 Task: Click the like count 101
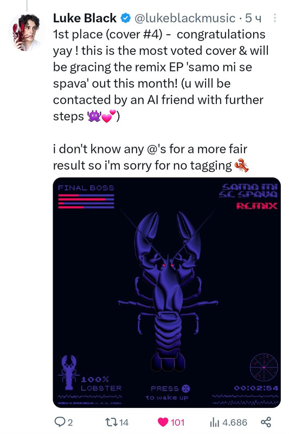point(177,423)
